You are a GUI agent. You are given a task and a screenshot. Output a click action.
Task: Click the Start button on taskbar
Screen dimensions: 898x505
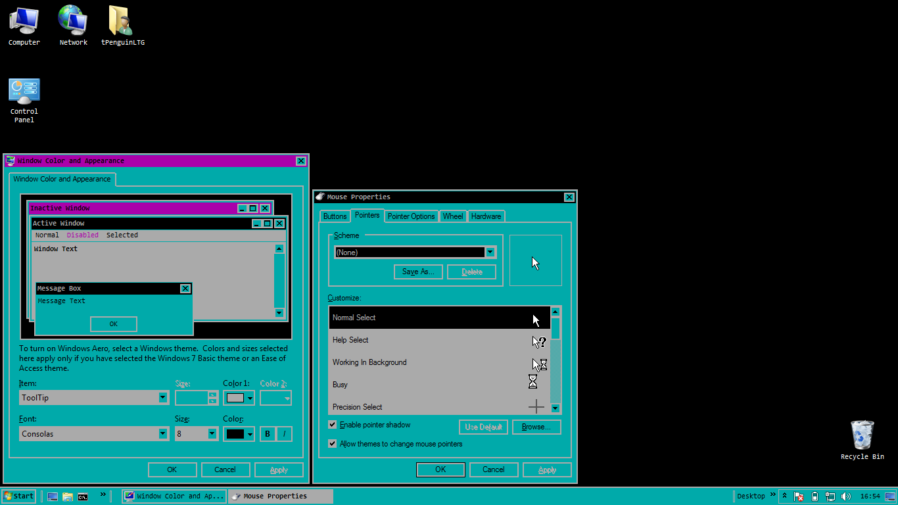pos(18,496)
